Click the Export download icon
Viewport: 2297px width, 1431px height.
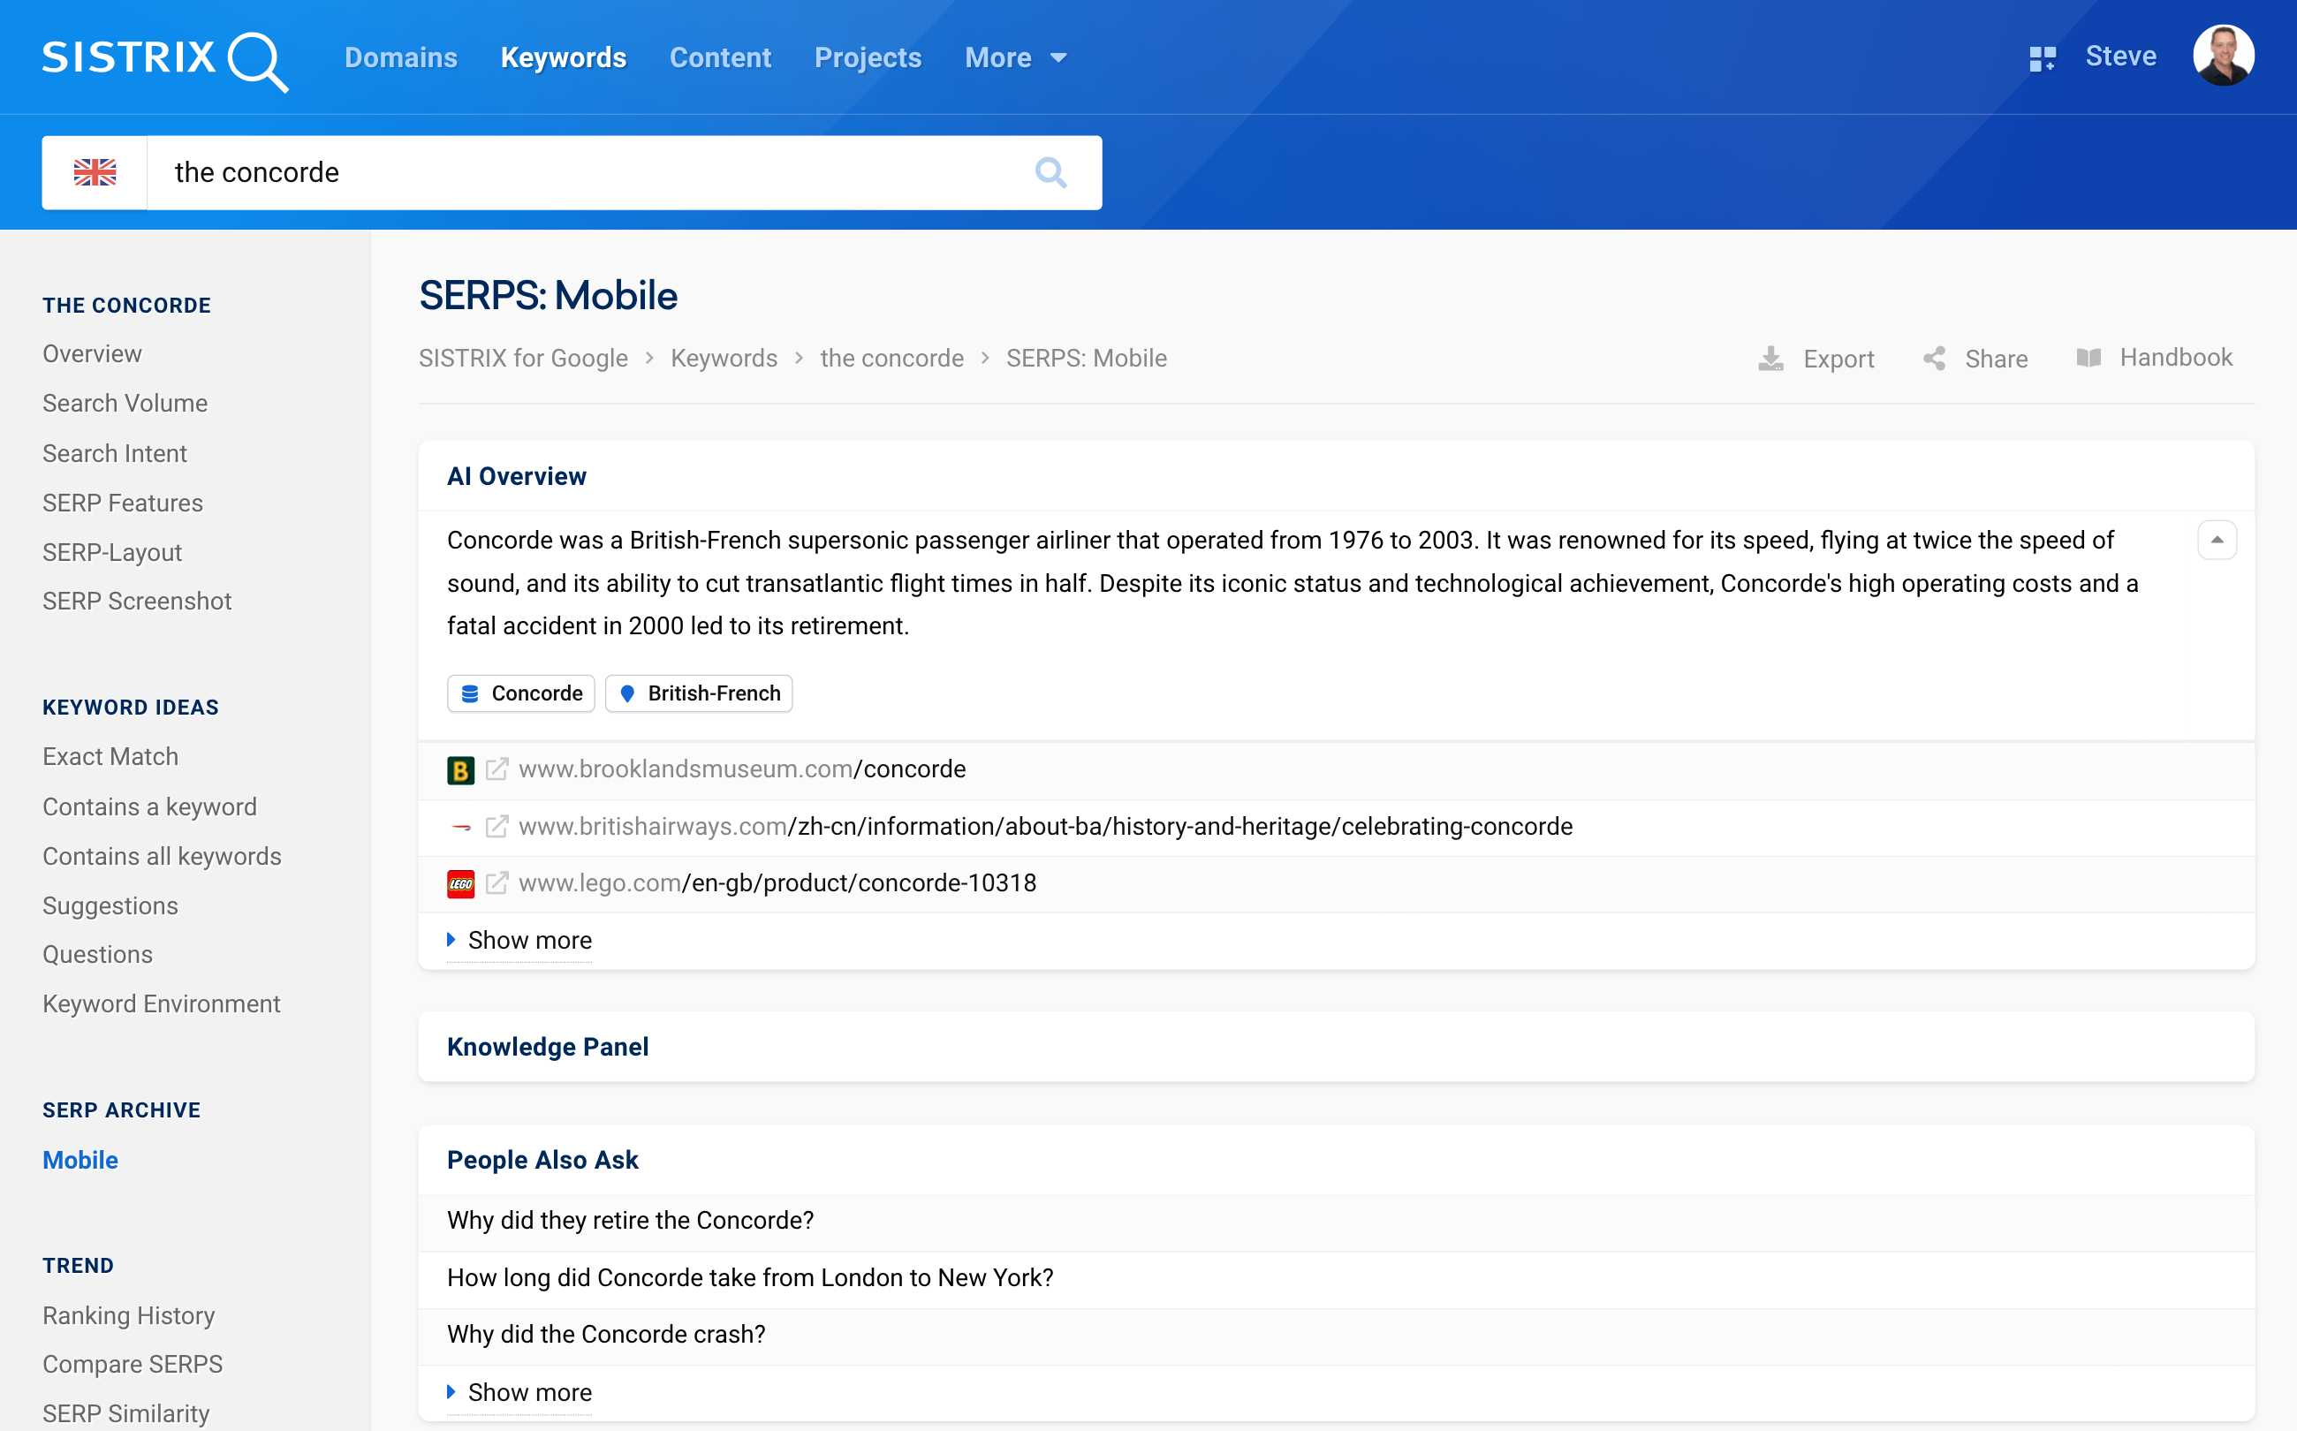pyautogui.click(x=1770, y=359)
